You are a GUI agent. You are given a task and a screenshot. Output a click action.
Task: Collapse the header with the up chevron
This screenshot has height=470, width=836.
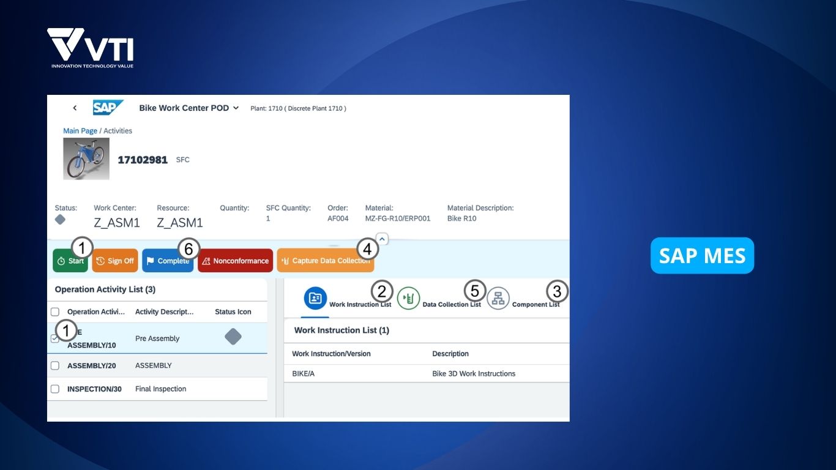pyautogui.click(x=381, y=239)
